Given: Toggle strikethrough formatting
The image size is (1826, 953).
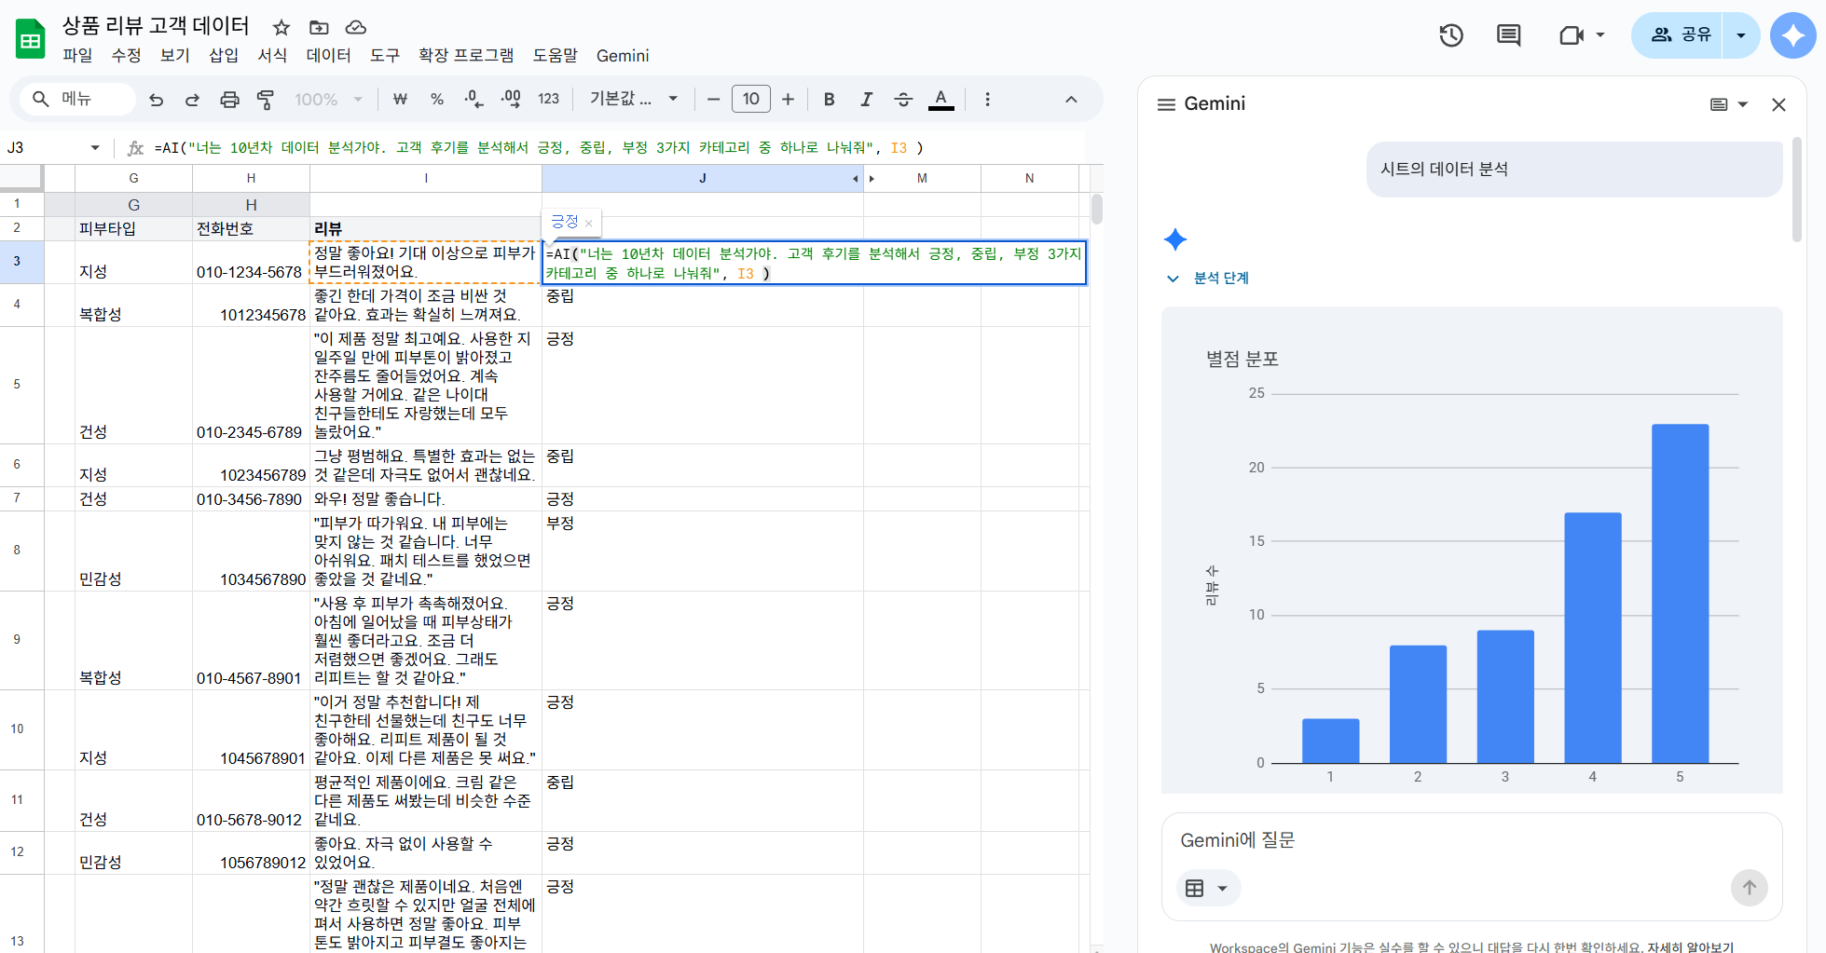Looking at the screenshot, I should click(903, 99).
